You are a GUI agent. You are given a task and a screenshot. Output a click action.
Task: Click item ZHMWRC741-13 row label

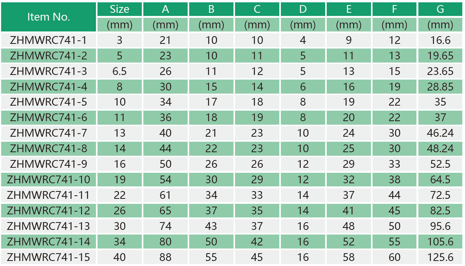(x=49, y=226)
